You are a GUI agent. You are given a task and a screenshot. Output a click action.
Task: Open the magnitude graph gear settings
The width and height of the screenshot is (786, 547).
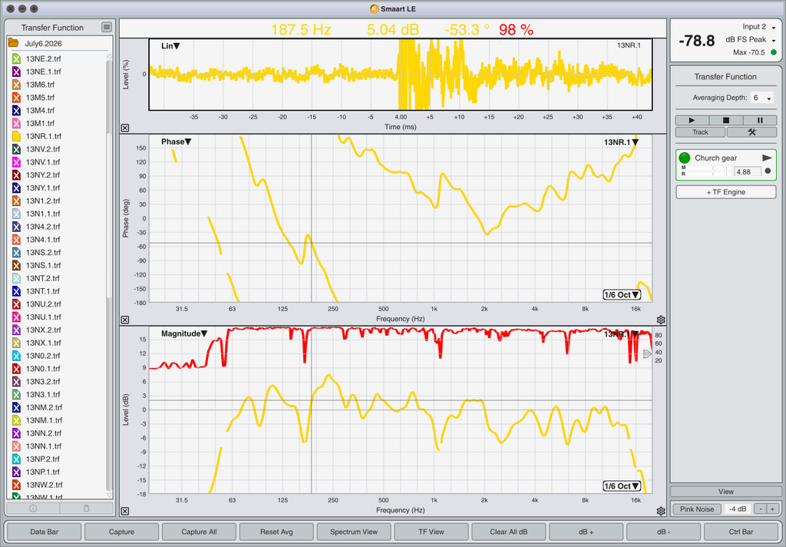click(x=661, y=511)
